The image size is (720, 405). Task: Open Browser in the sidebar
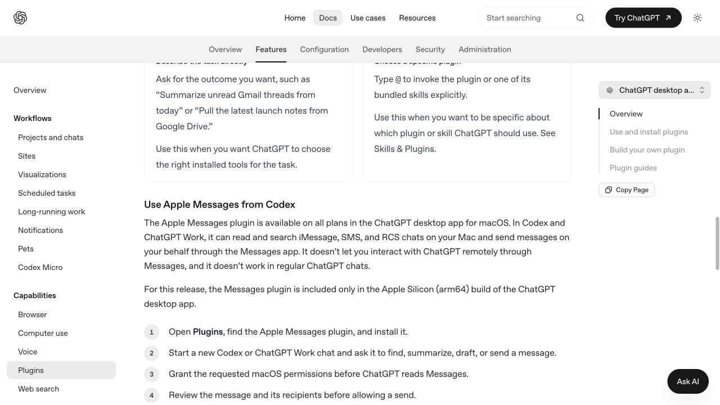[32, 314]
